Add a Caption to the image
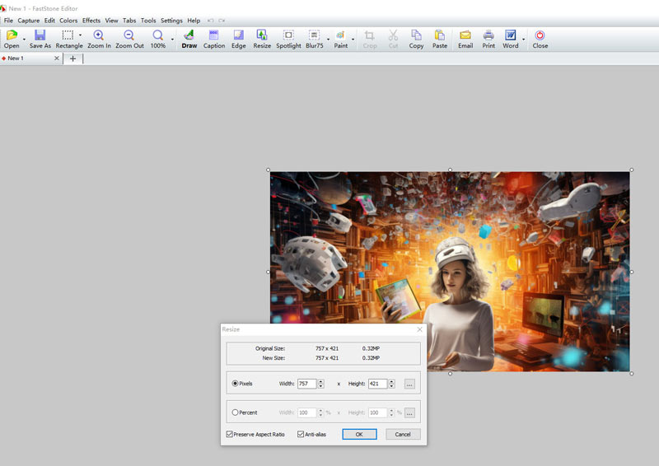659x466 pixels. [214, 39]
